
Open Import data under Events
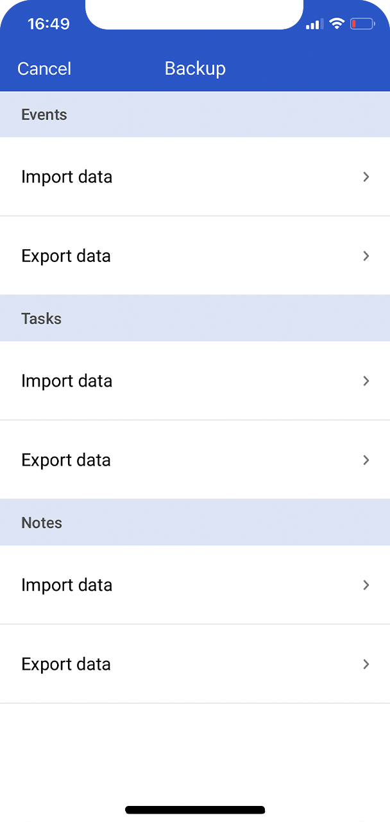point(67,177)
